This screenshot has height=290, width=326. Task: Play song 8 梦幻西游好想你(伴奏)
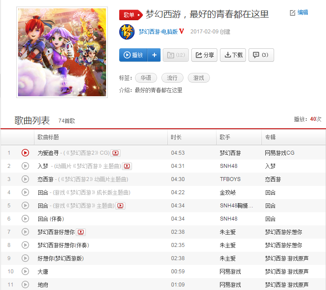point(25,245)
